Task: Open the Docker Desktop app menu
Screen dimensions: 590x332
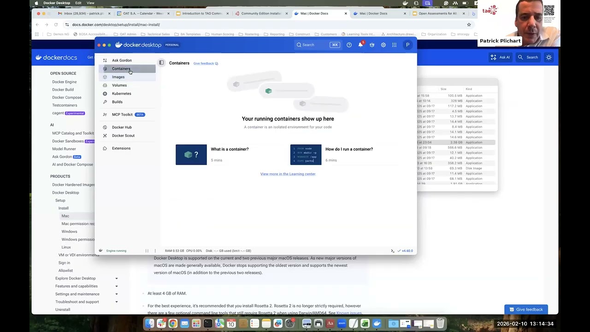Action: (x=57, y=3)
